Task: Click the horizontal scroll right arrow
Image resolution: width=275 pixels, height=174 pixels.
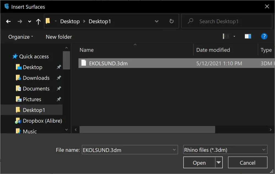Action: coord(271,130)
